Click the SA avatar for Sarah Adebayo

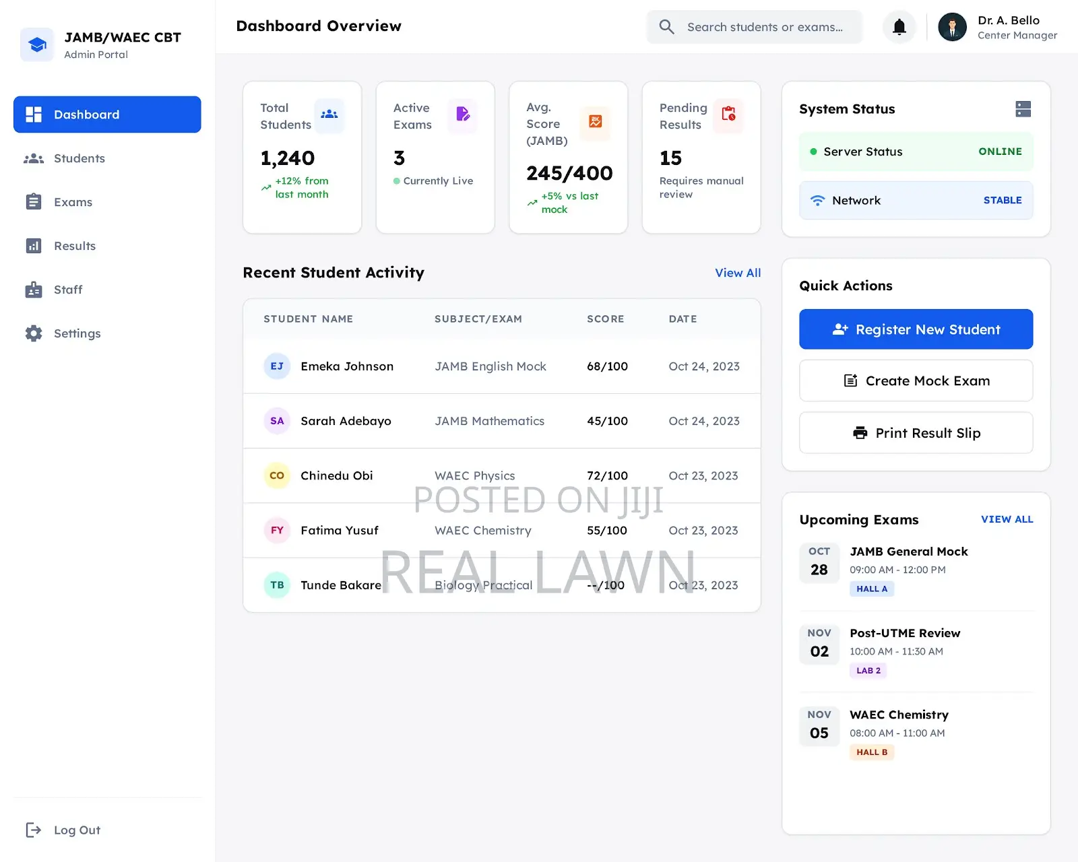coord(277,421)
